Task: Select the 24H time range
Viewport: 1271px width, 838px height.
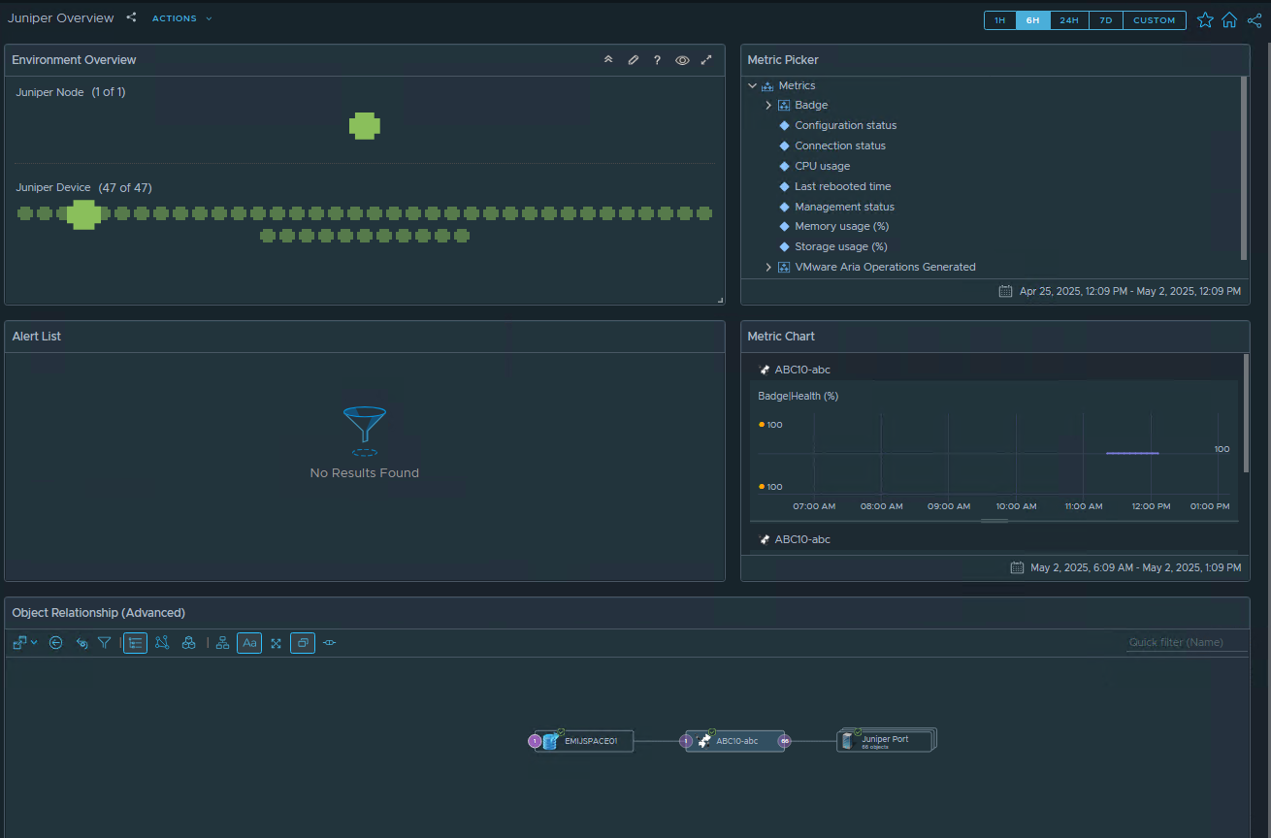Action: click(1069, 20)
